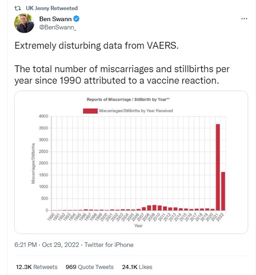Click the 2009 bar in chart
Viewport: 256px width, 275px height.
(154, 208)
